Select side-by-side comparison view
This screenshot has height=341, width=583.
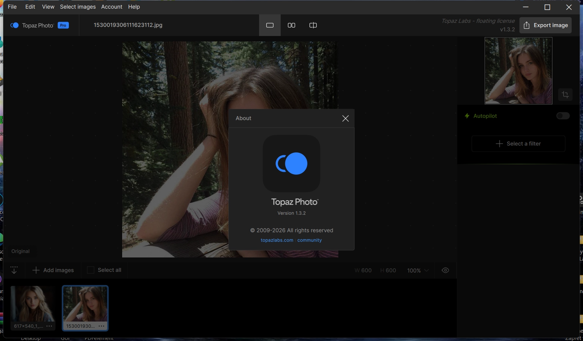click(x=291, y=25)
